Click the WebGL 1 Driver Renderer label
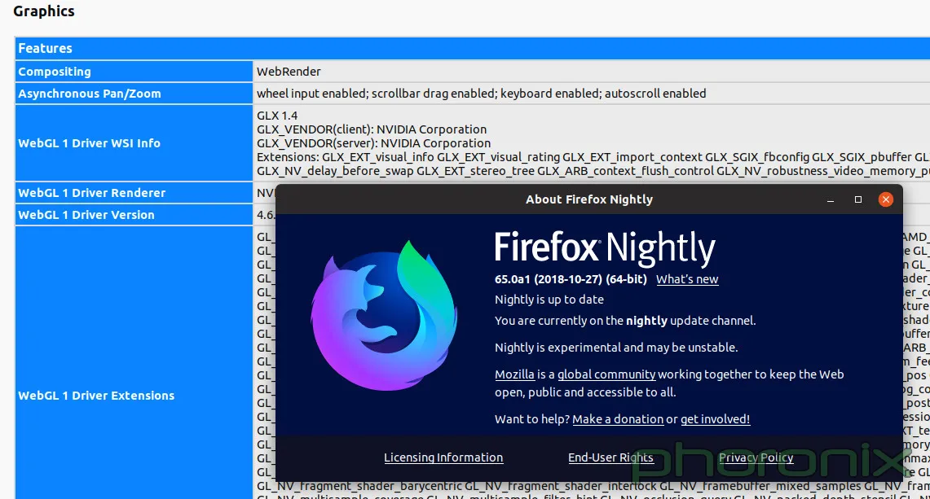This screenshot has width=930, height=499. coord(92,193)
